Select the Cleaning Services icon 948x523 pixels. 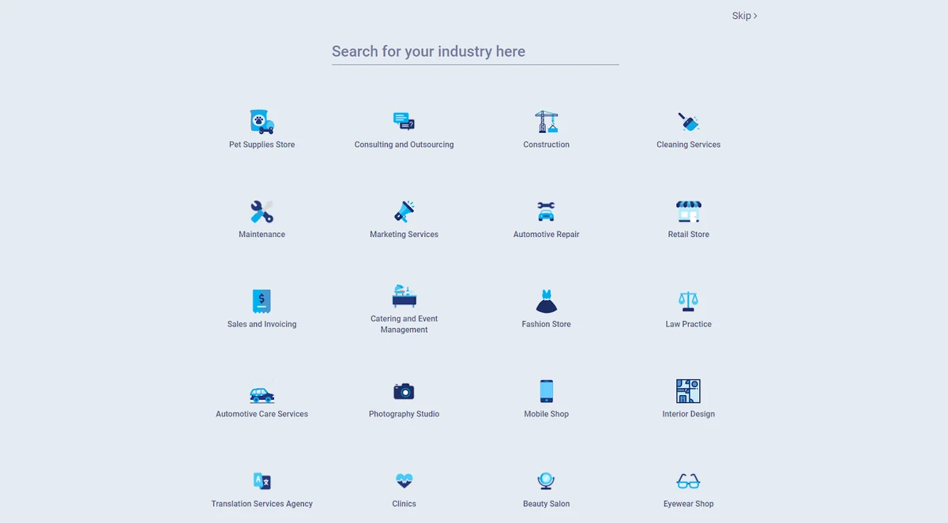coord(689,122)
